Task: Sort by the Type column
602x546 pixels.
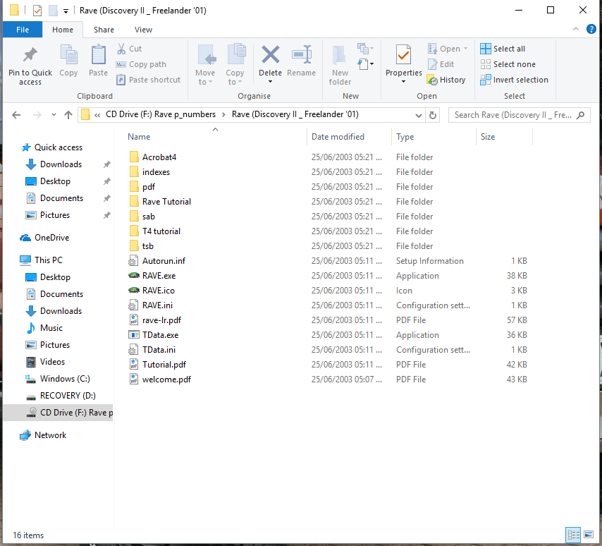Action: point(434,137)
